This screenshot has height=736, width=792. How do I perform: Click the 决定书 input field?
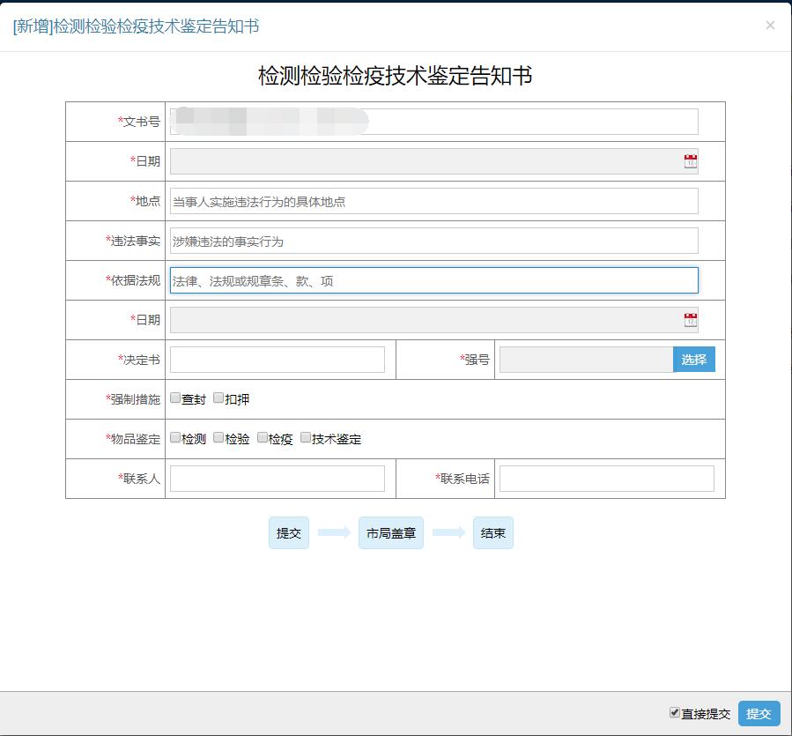[278, 360]
